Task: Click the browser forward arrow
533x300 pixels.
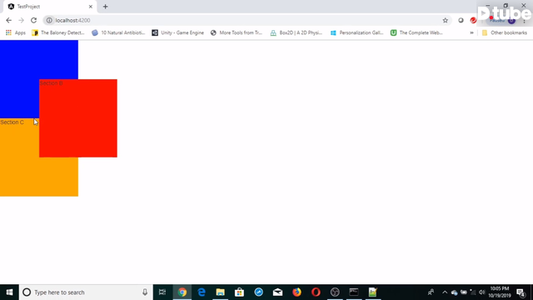Action: 21,20
